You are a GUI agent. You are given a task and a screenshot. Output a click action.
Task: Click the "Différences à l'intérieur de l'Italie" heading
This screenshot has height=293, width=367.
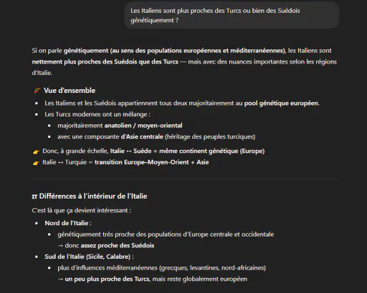(x=93, y=197)
